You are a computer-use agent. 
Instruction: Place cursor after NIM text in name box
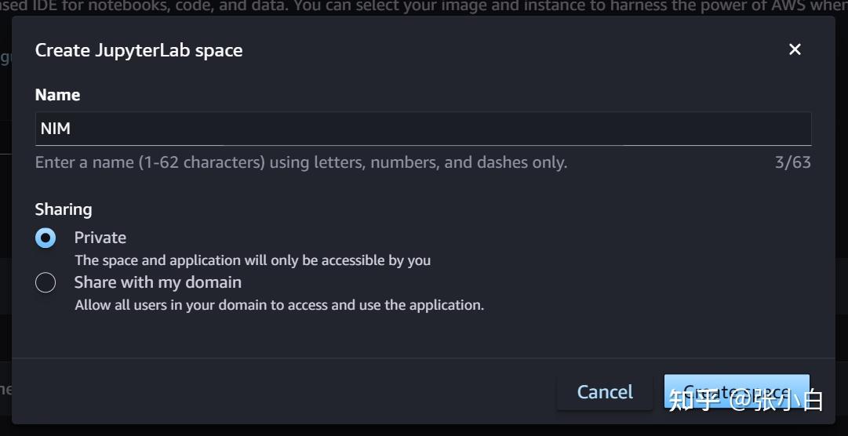tap(73, 129)
